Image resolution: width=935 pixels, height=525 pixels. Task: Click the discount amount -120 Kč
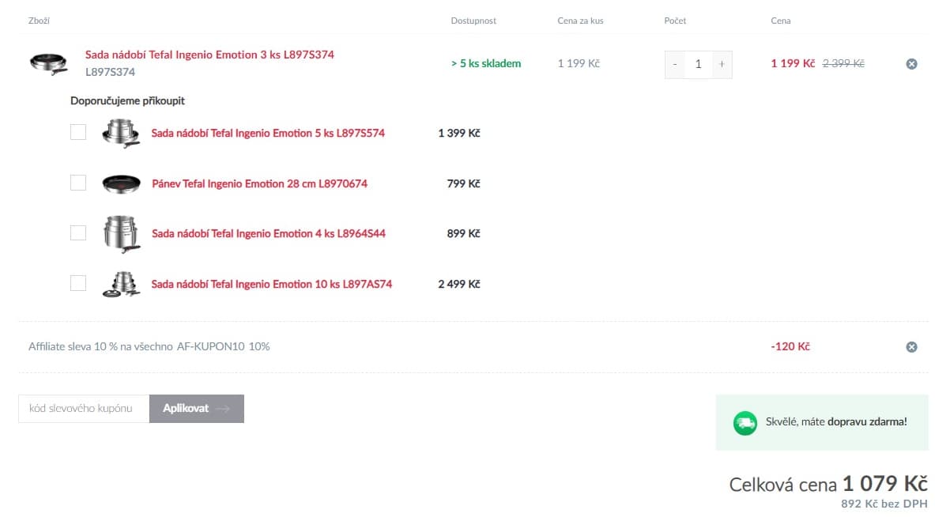pyautogui.click(x=790, y=346)
